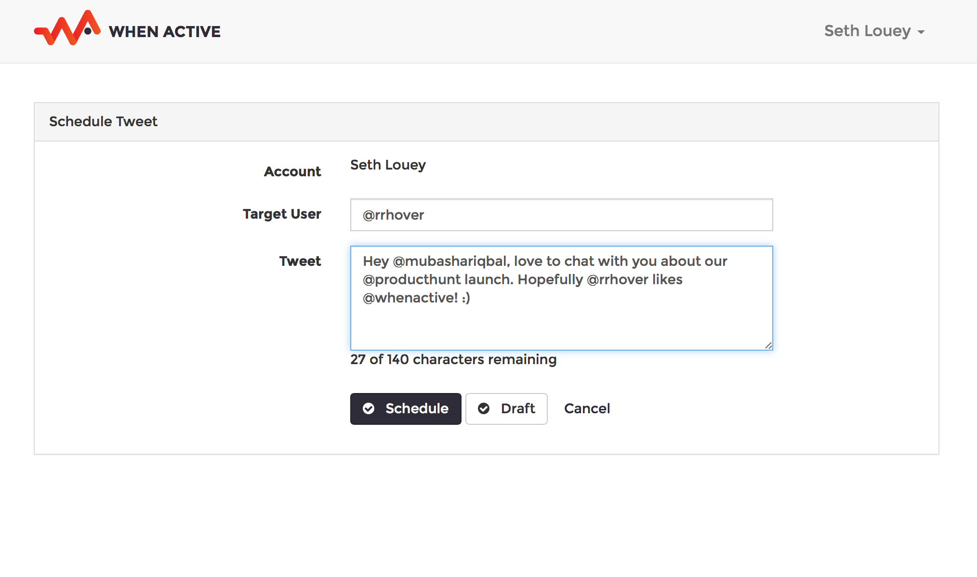This screenshot has height=577, width=977.
Task: Click the caret arrow beside Seth Louey
Action: pyautogui.click(x=921, y=32)
